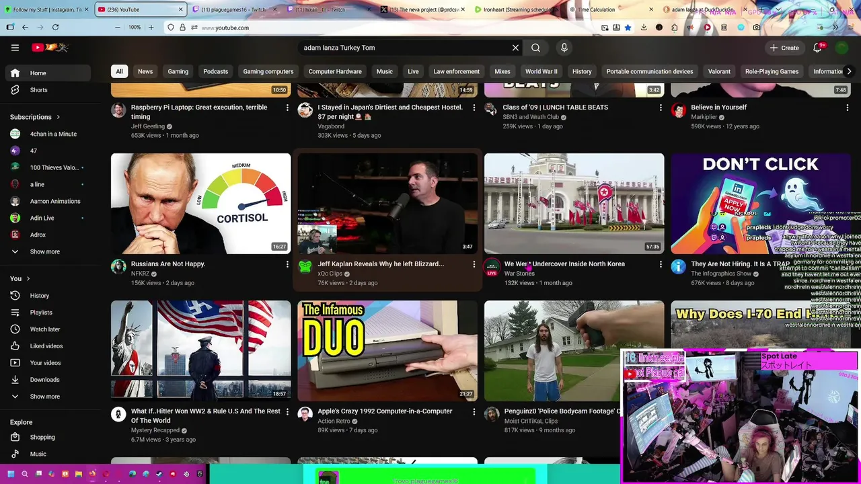This screenshot has width=861, height=484.
Task: Select the Podcasts filter chip
Action: tap(216, 71)
